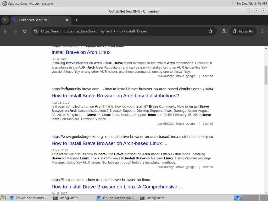Select the CollabNet SearXNG tab
Viewport: 268px width, 201px height.
coord(41,20)
